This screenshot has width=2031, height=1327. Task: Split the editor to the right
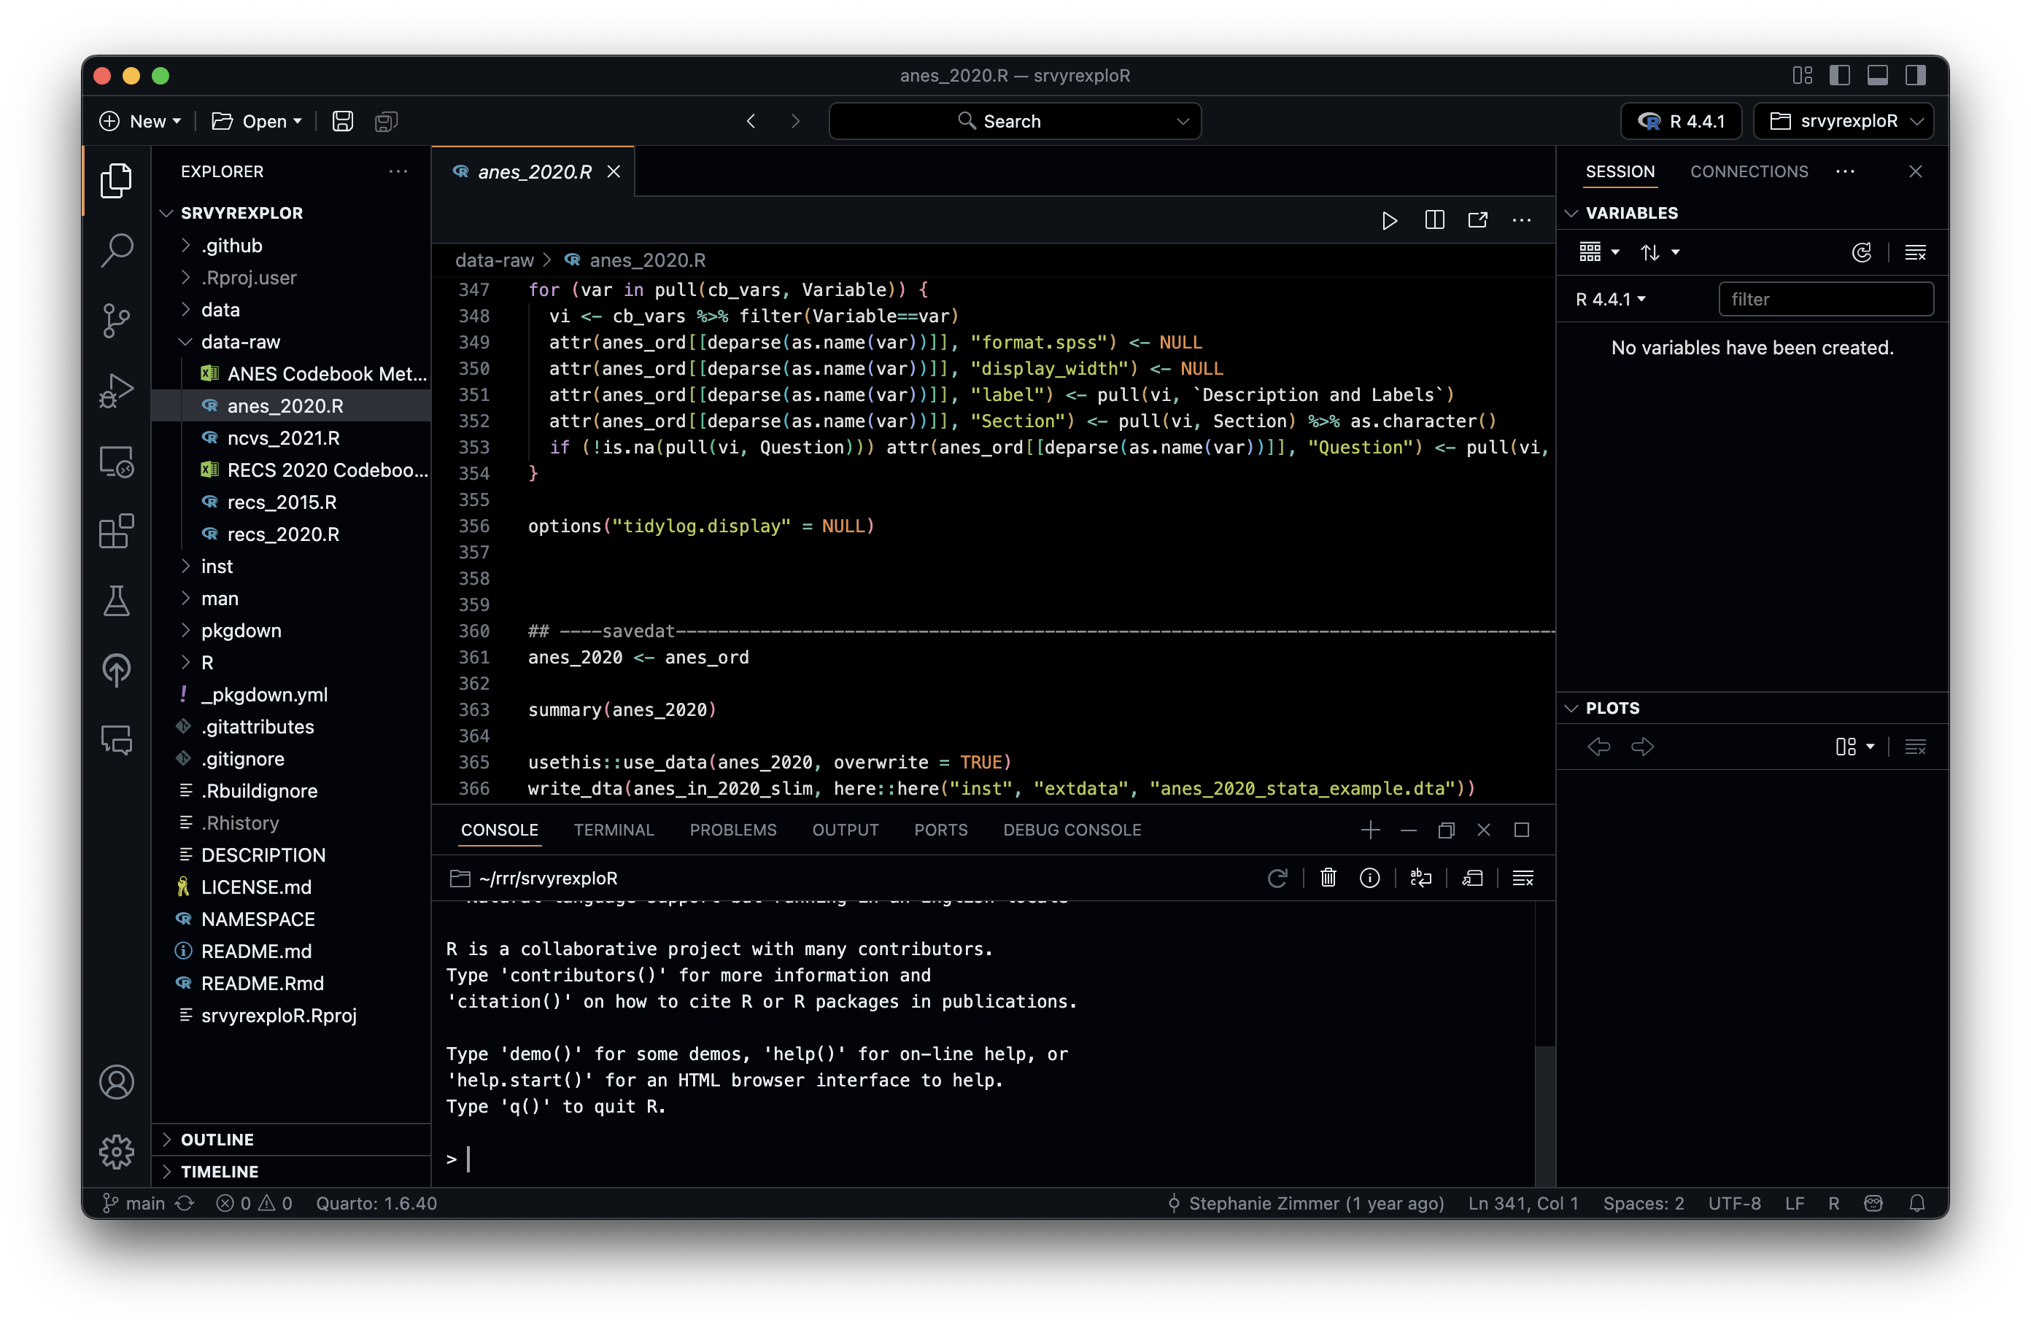1434,221
